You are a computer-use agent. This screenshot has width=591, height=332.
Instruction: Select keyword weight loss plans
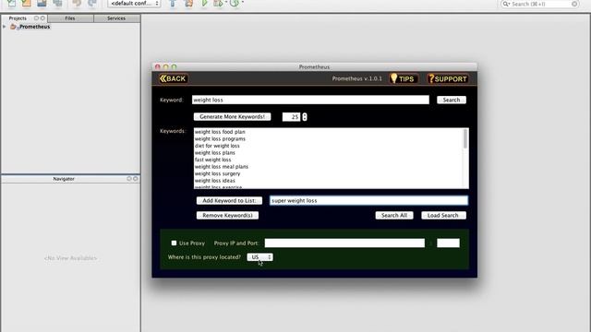tap(215, 153)
